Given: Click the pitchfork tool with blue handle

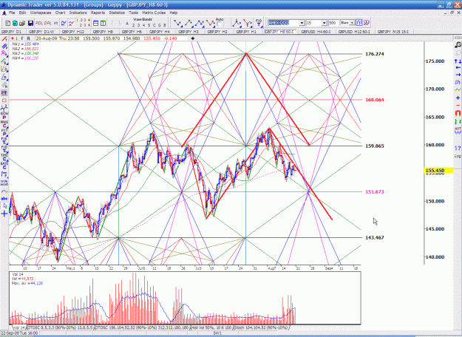Looking at the screenshot, I should point(237,23).
